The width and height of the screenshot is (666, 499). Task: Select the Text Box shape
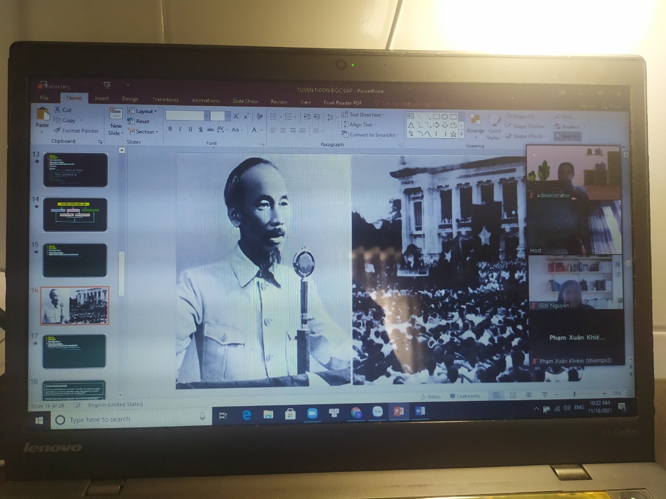click(411, 116)
